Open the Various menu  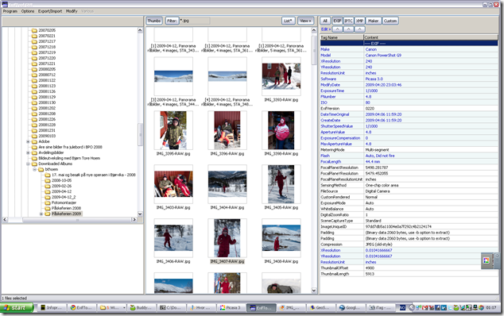tap(87, 11)
